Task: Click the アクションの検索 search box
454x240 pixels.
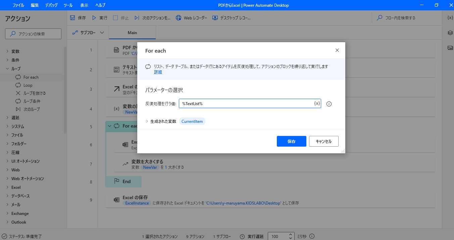Action: click(x=33, y=34)
